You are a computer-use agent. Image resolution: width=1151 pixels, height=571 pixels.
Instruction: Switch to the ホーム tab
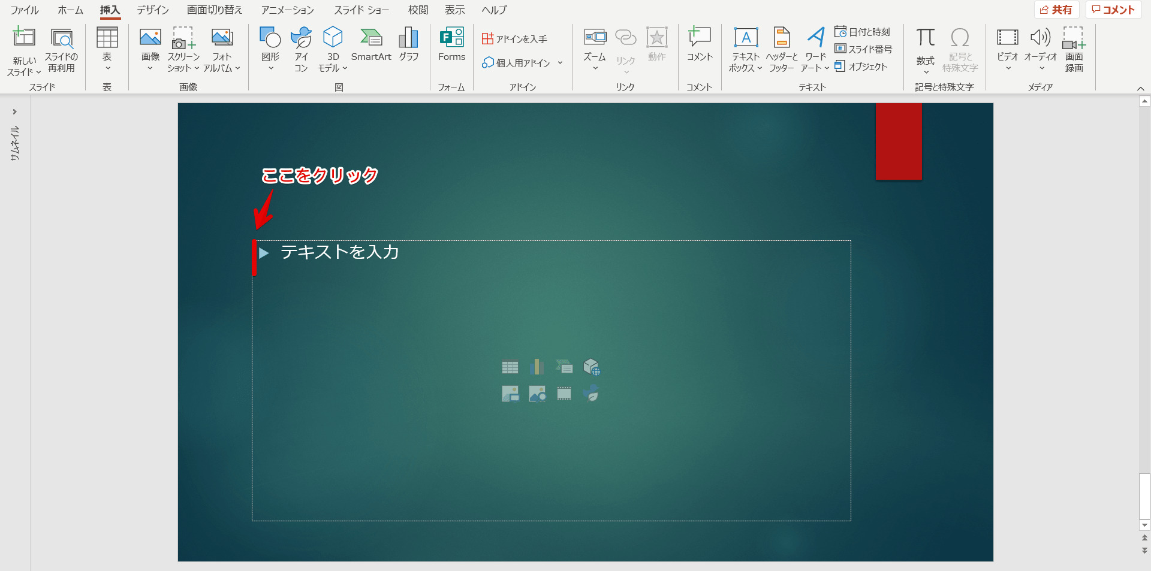pyautogui.click(x=71, y=10)
